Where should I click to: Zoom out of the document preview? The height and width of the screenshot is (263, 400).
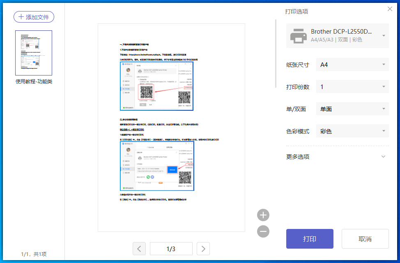pyautogui.click(x=263, y=231)
